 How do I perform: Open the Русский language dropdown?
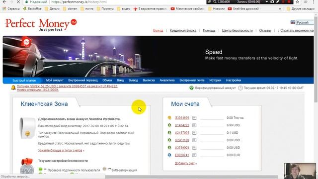[x=305, y=22]
